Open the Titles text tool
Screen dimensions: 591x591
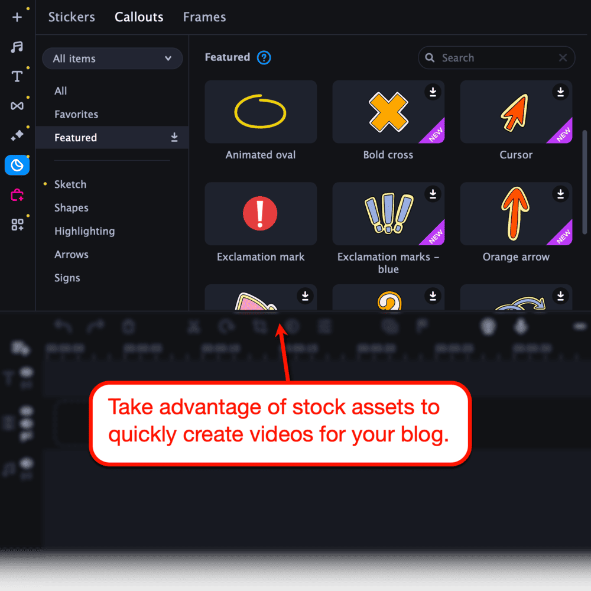point(17,76)
